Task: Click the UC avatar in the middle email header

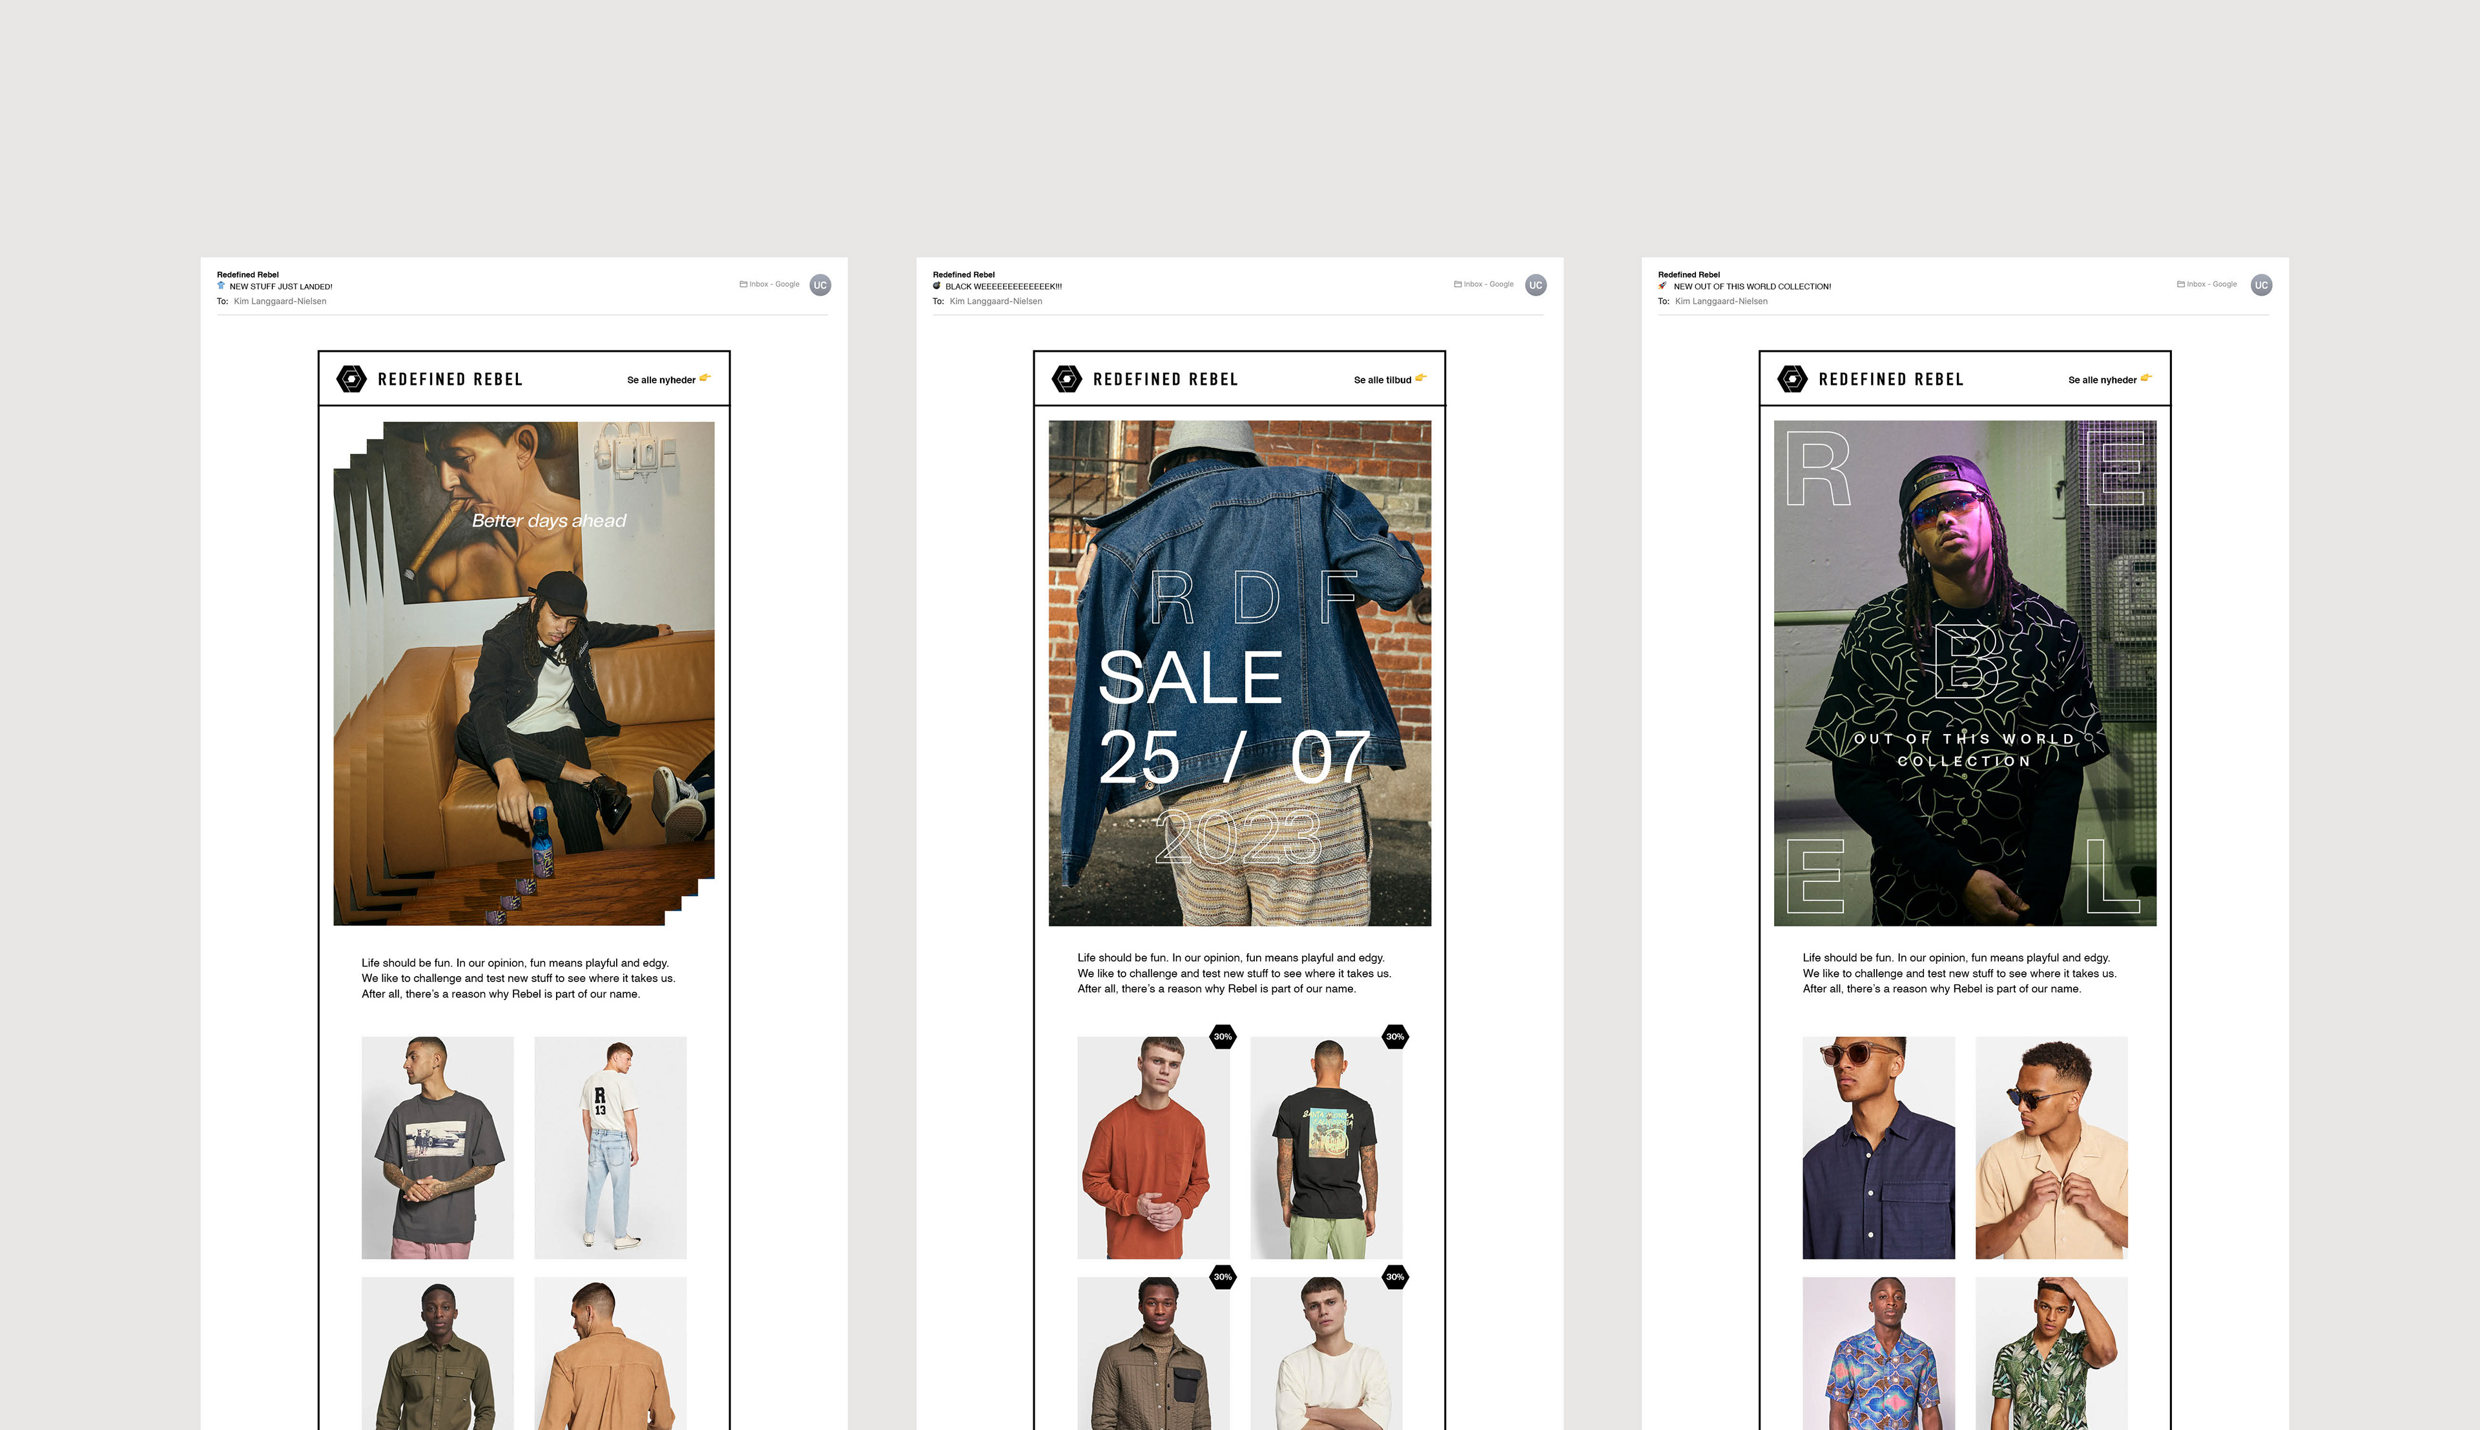Action: 1535,285
